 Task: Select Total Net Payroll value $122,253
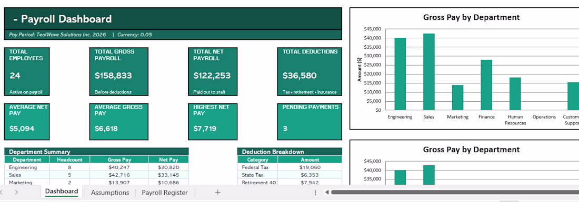coord(212,76)
